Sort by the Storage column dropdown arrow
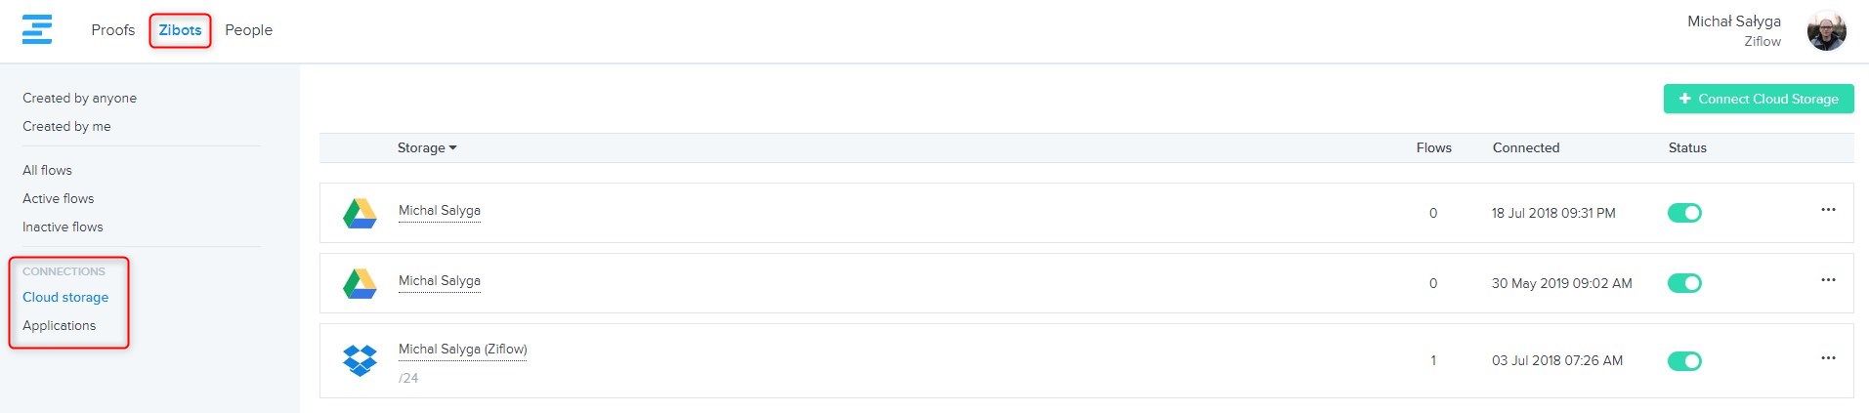The image size is (1869, 413). click(x=452, y=148)
